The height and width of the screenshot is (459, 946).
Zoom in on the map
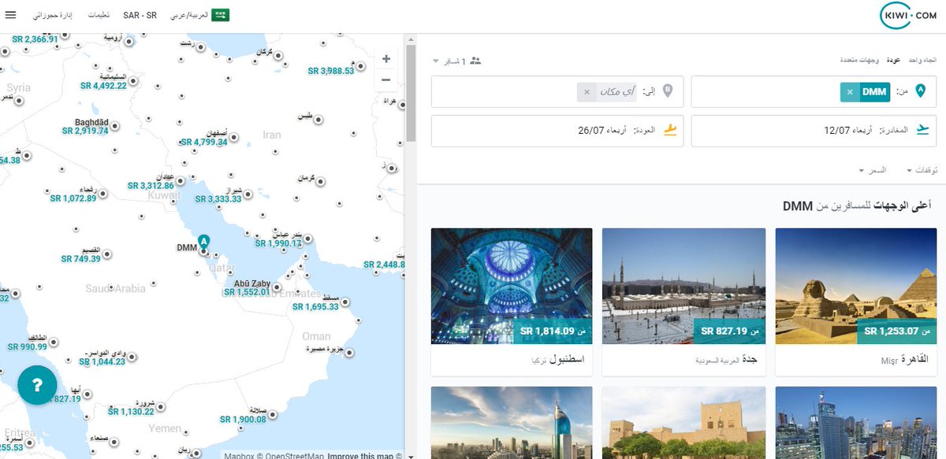click(385, 59)
